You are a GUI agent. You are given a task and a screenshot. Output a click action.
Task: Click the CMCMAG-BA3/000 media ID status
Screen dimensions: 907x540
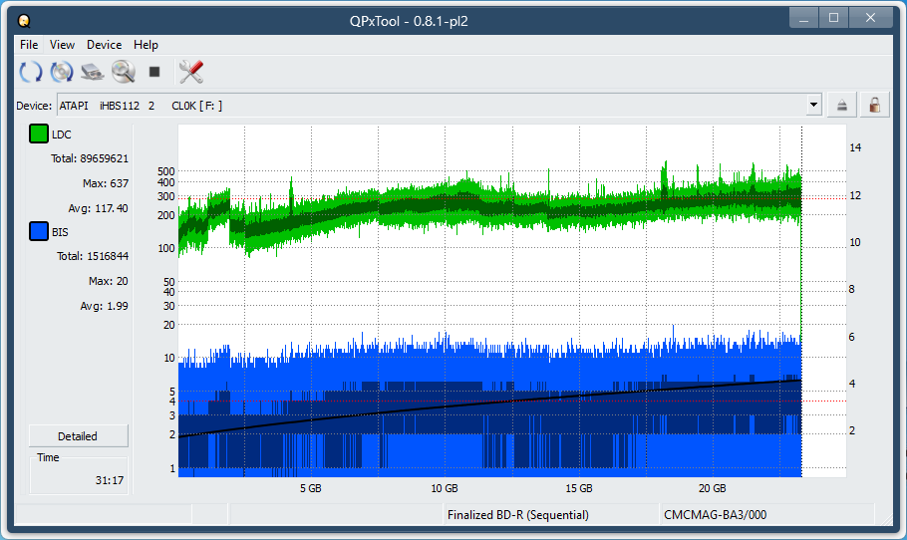(x=715, y=514)
